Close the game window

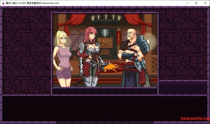205,3
